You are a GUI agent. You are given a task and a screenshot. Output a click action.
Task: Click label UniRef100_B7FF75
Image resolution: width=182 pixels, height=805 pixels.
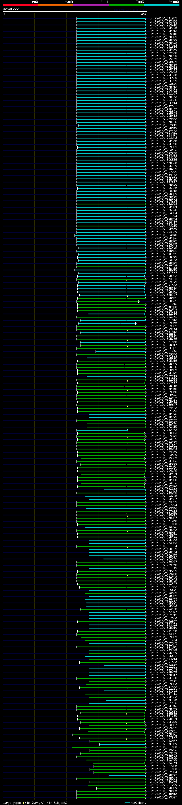click(x=163, y=700)
